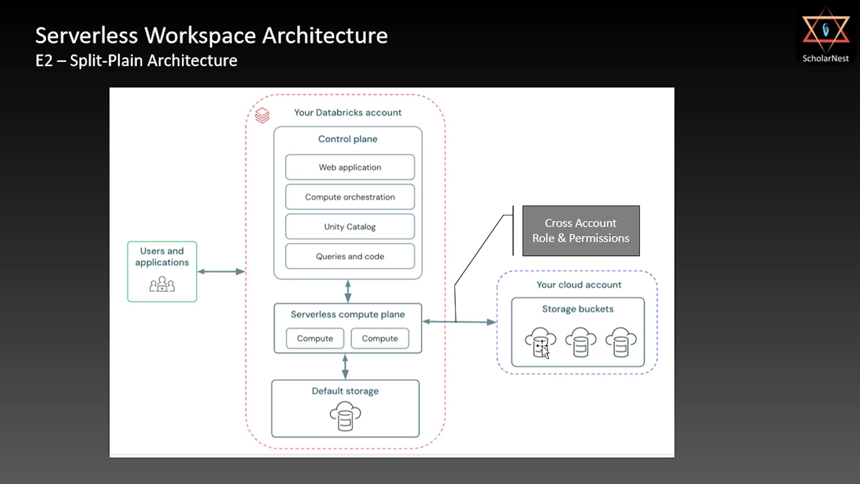Click the E2 – Split-Plain Architecture subtitle
Screen dimensions: 860x484
(136, 60)
